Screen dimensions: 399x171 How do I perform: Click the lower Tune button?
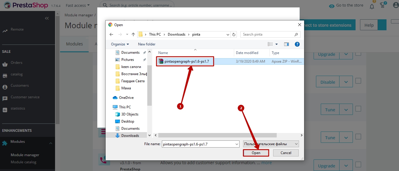(x=330, y=137)
